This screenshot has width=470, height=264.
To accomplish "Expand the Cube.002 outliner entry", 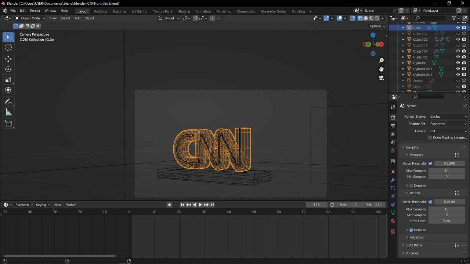I will click(403, 39).
